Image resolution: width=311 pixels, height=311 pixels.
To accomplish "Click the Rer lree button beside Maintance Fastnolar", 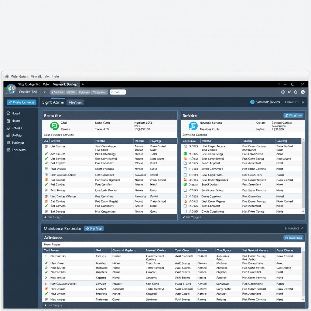I will (94, 228).
